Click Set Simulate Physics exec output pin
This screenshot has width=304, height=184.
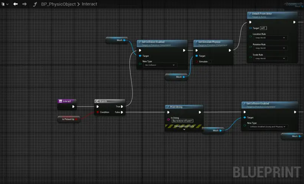(230, 50)
